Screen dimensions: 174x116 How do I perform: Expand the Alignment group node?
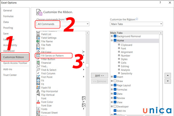click(x=119, y=52)
